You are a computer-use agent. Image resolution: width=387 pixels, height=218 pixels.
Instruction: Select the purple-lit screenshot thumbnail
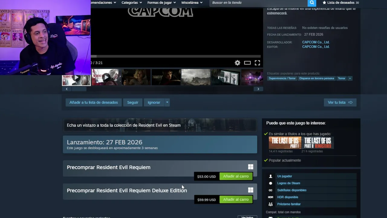click(x=252, y=77)
